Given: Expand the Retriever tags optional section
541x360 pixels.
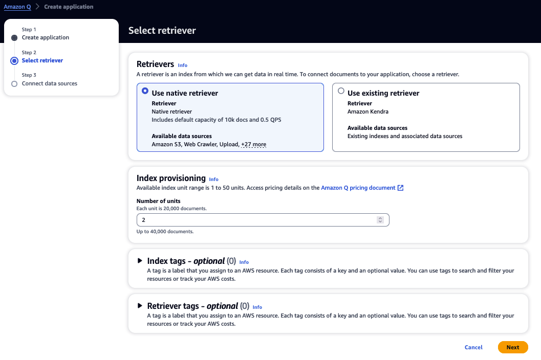Looking at the screenshot, I should tap(140, 306).
